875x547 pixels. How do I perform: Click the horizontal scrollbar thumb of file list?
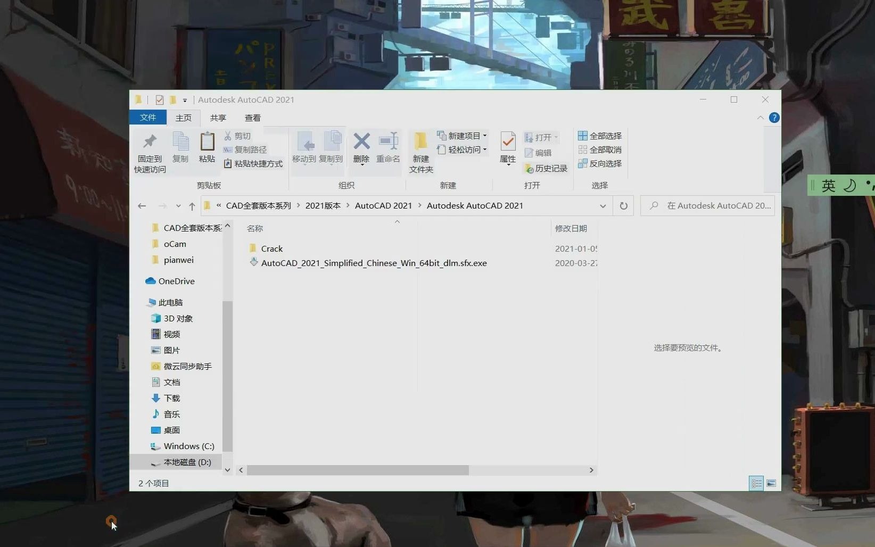[x=358, y=470]
